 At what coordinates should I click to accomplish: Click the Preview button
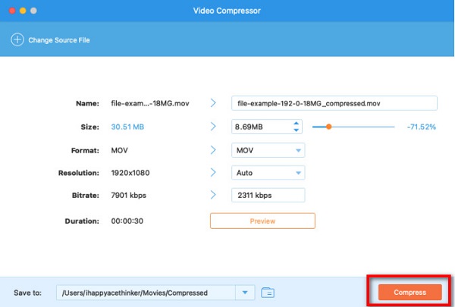point(262,221)
